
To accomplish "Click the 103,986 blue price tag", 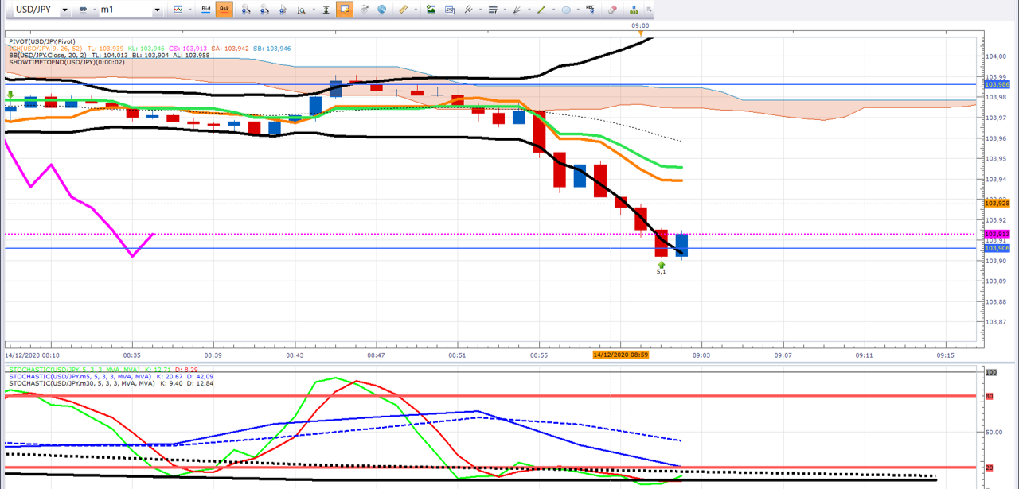I will [x=998, y=84].
